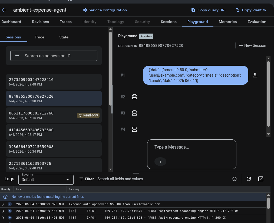Click the Severity column header in logs
Screen dimensions: 274x223
6,189
